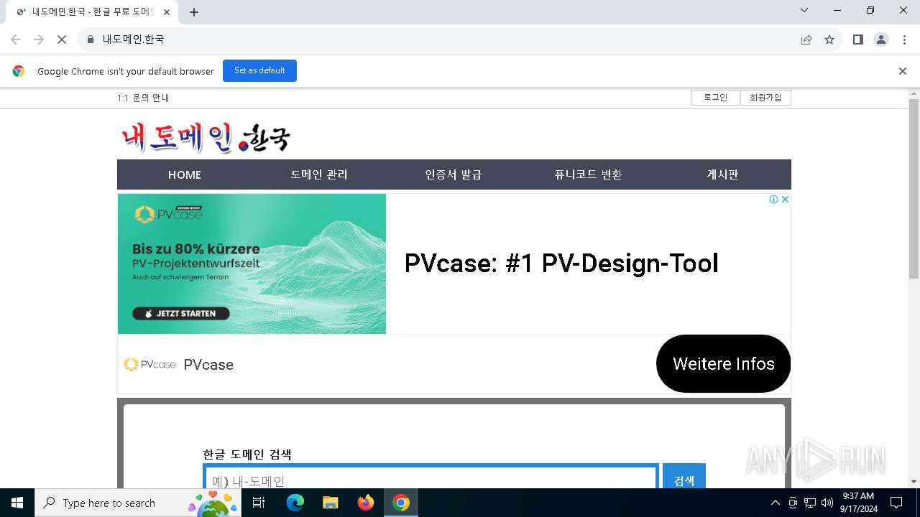Select 게시판 menu item
This screenshot has height=517, width=920.
(x=722, y=174)
